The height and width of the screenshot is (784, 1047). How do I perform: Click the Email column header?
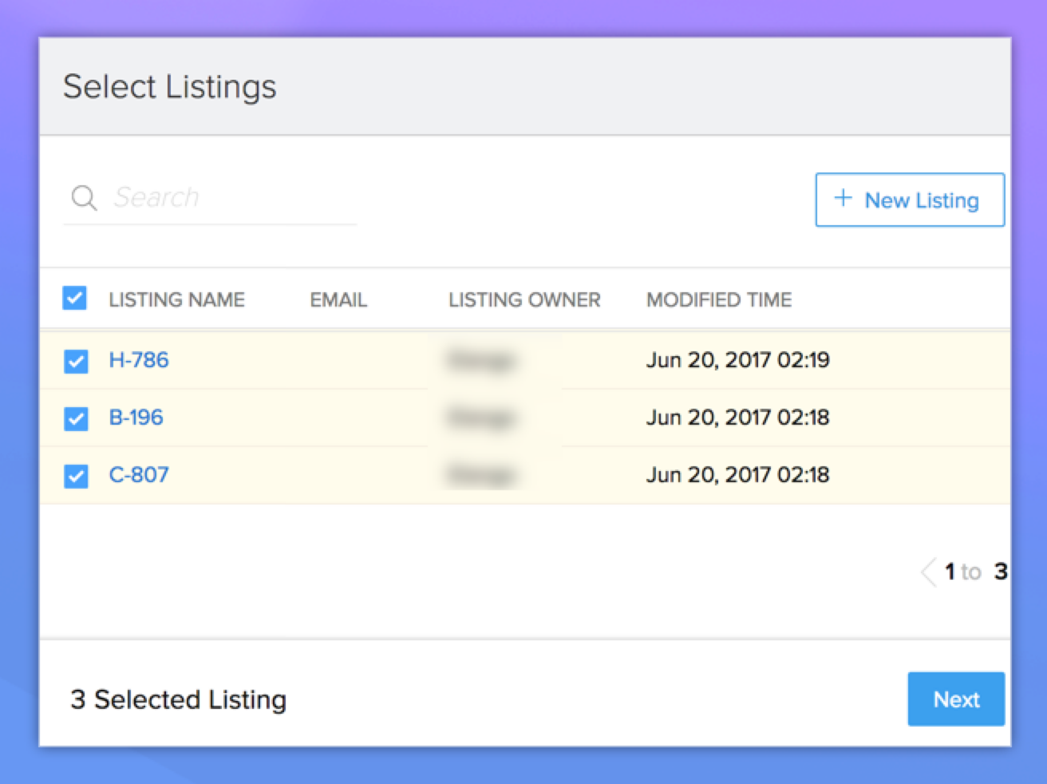coord(338,300)
